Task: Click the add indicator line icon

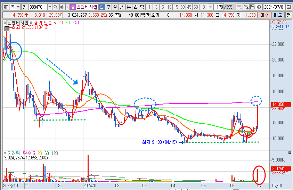Action: pyautogui.click(x=246, y=7)
